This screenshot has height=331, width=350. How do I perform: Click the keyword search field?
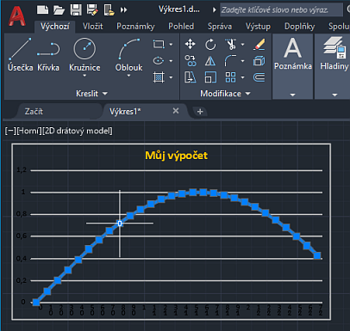click(281, 10)
